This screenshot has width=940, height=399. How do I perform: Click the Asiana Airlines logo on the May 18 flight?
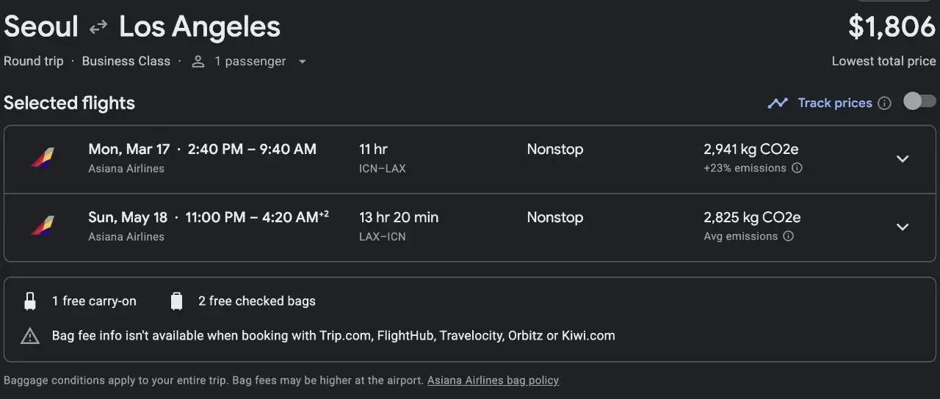pos(42,226)
